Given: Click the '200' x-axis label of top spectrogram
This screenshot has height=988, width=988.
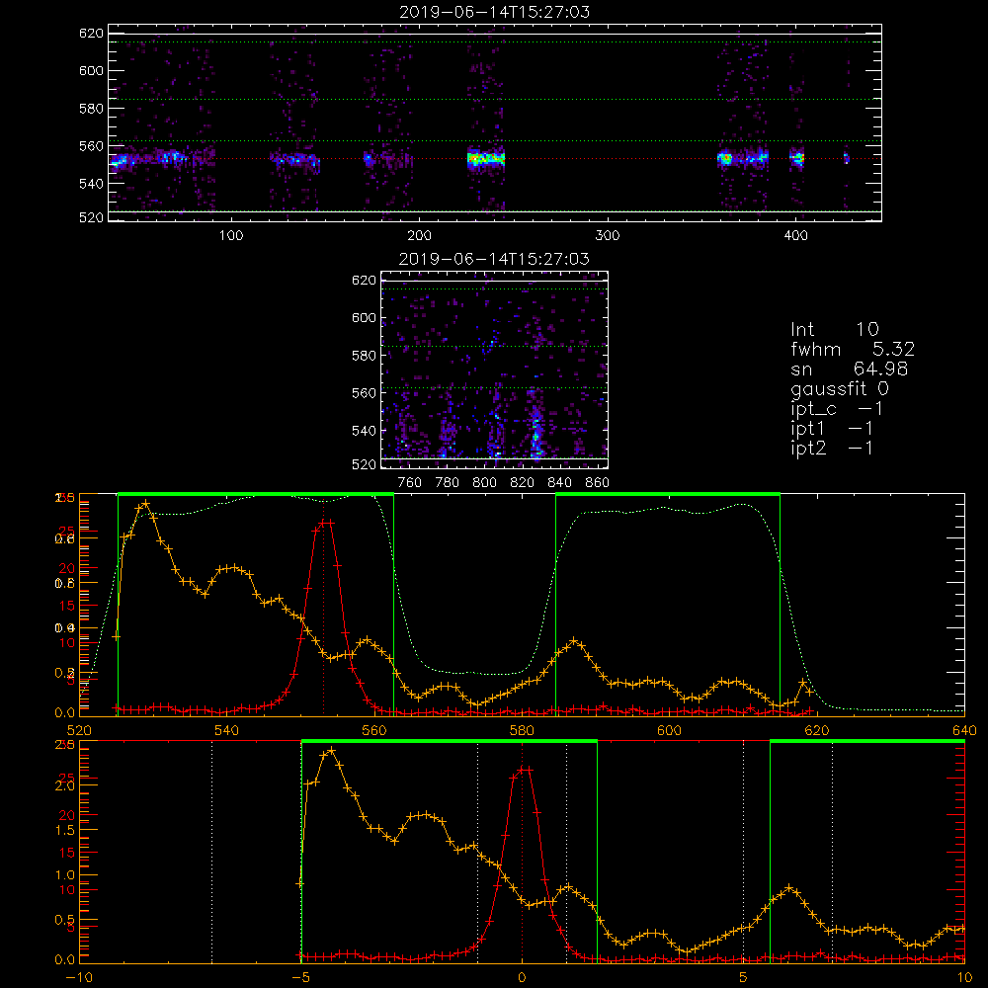Looking at the screenshot, I should [419, 236].
